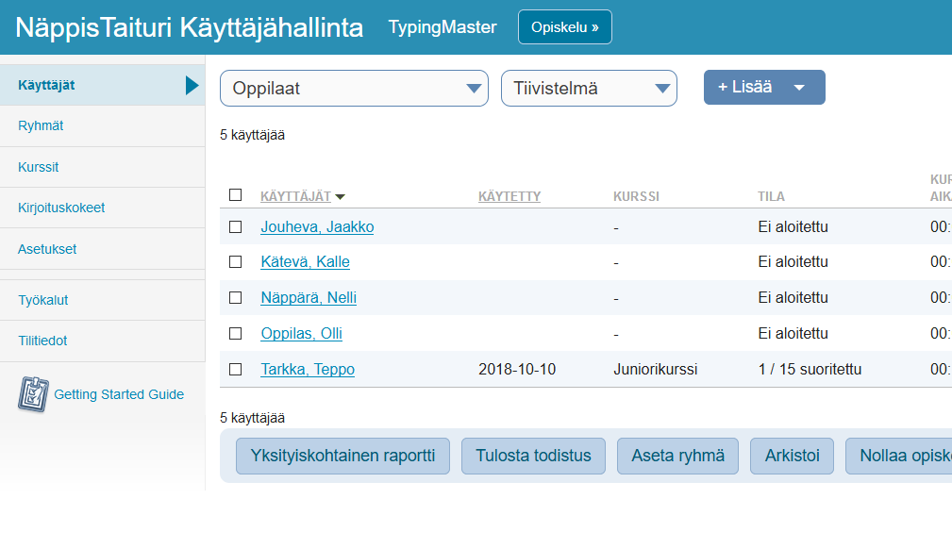The image size is (952, 549).
Task: Open user Jouheva, Jaakko
Action: coord(317,227)
